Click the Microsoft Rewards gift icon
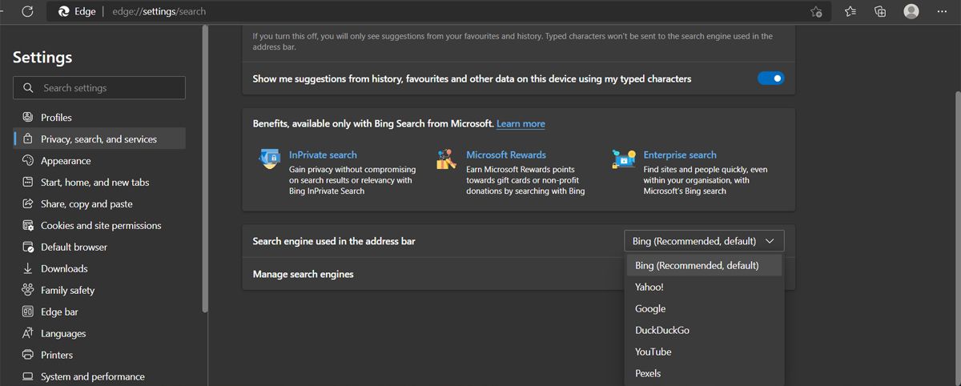Viewport: 961px width, 386px height. pos(446,159)
